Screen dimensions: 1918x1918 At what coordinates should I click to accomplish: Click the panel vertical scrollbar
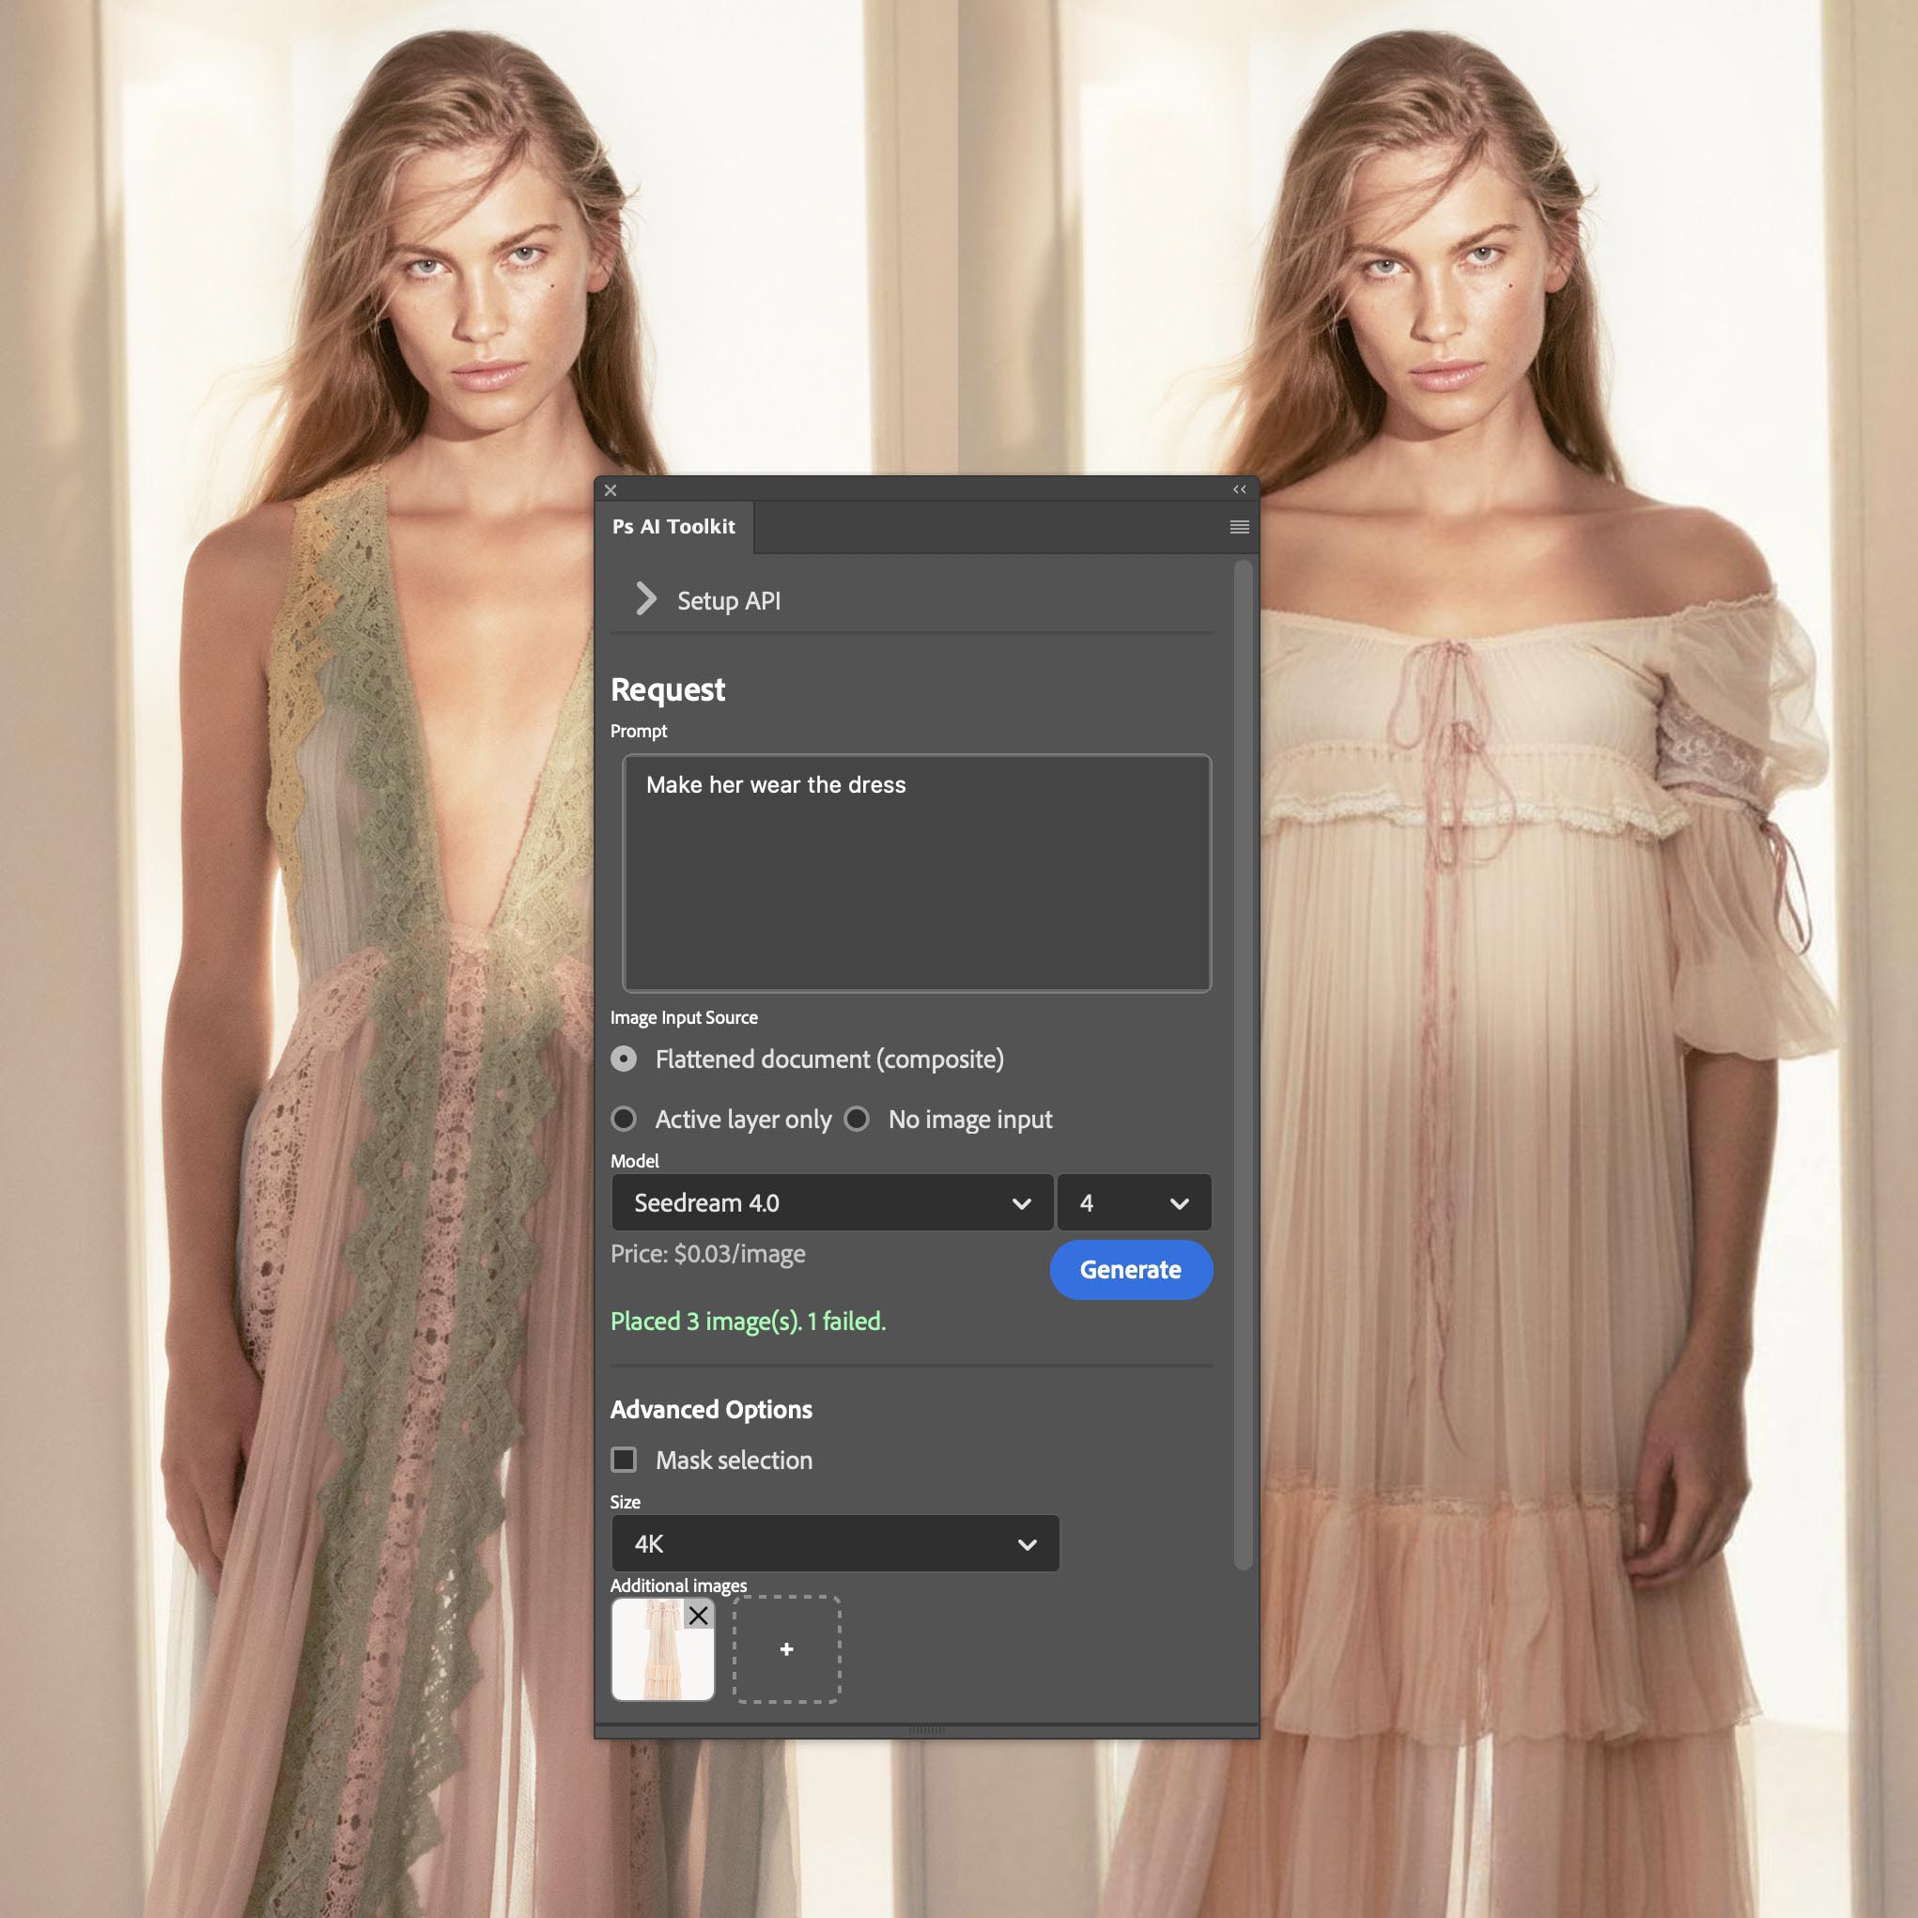pos(1242,1062)
